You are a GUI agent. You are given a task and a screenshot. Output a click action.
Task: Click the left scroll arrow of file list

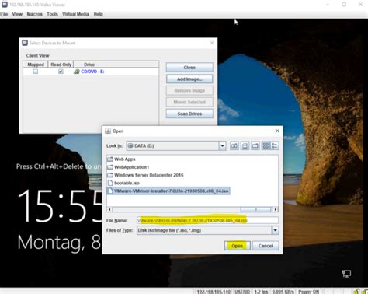pos(109,209)
